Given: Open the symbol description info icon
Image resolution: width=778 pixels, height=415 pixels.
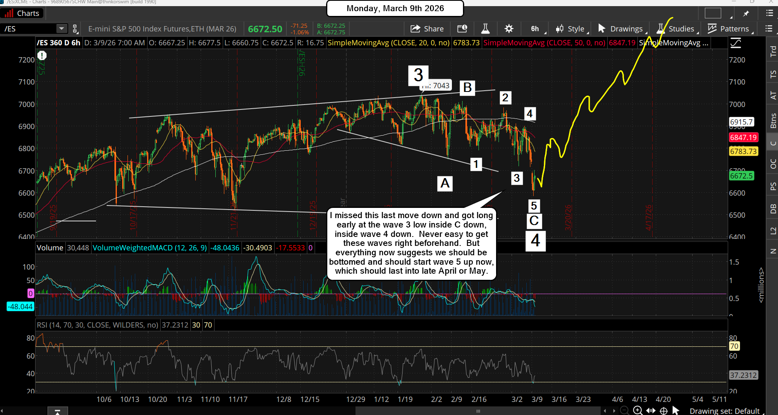Looking at the screenshot, I should [462, 29].
